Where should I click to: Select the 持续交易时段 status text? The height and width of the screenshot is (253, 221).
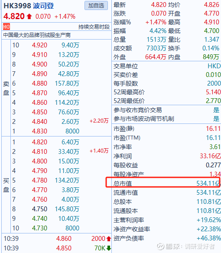tap(94, 27)
